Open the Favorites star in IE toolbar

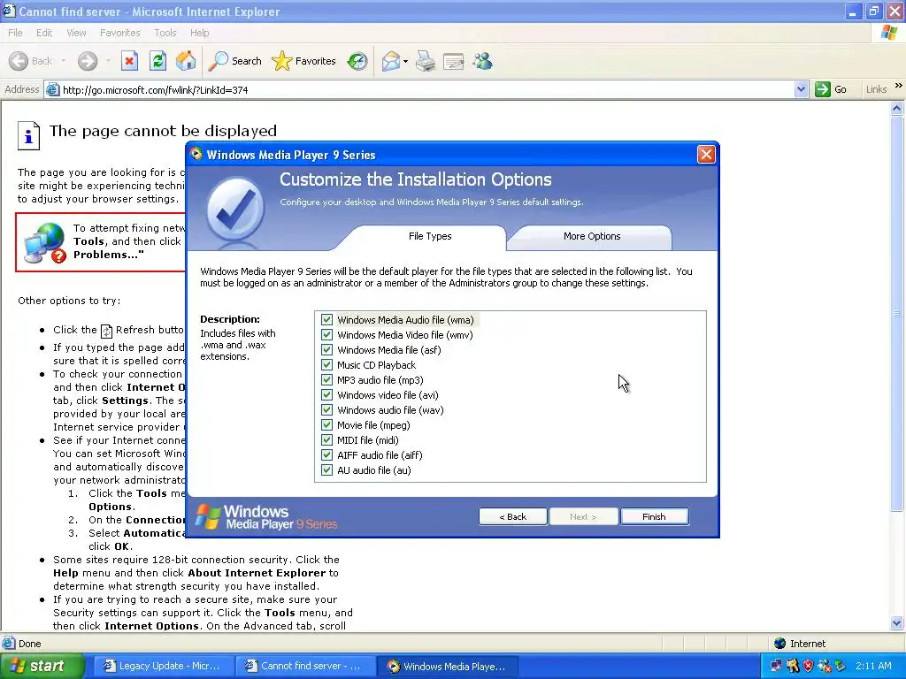304,61
